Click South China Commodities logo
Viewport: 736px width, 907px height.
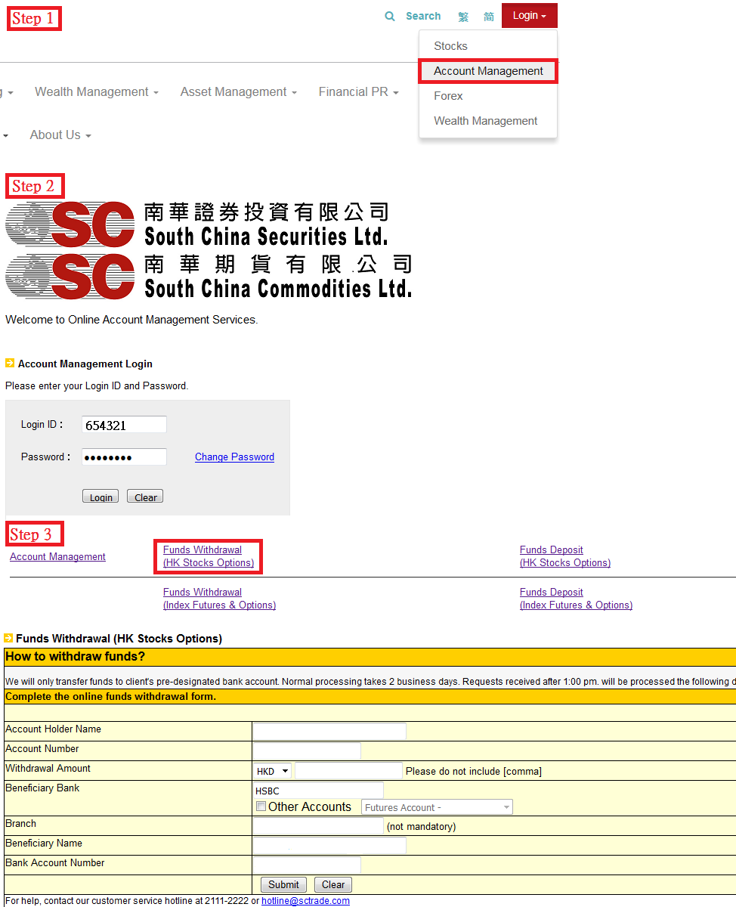pos(209,276)
